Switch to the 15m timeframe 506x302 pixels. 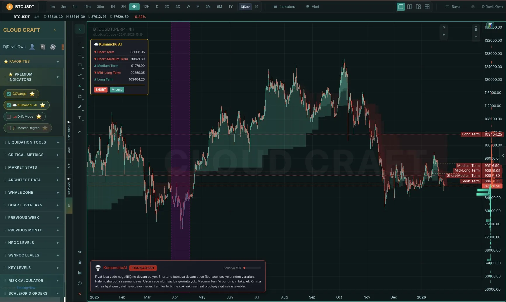[87, 7]
